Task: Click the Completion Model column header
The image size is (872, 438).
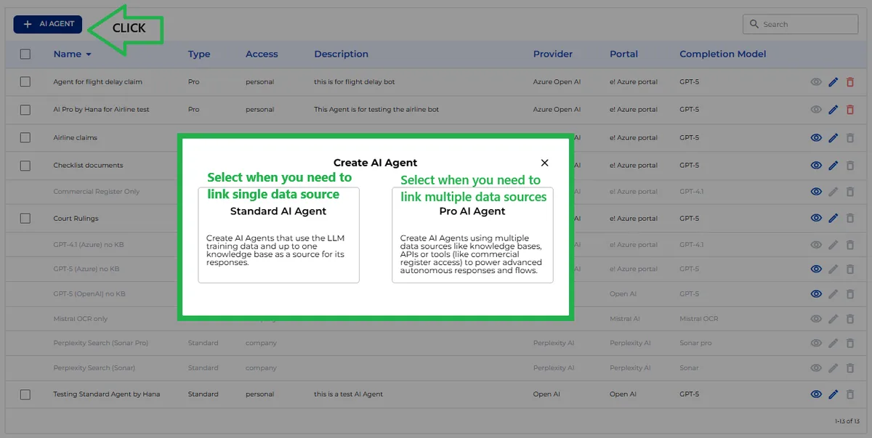Action: (x=722, y=54)
